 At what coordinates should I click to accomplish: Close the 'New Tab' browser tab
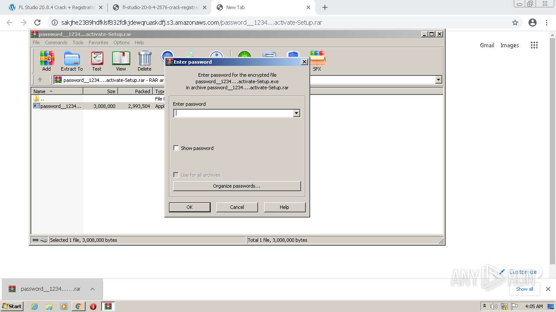[308, 7]
